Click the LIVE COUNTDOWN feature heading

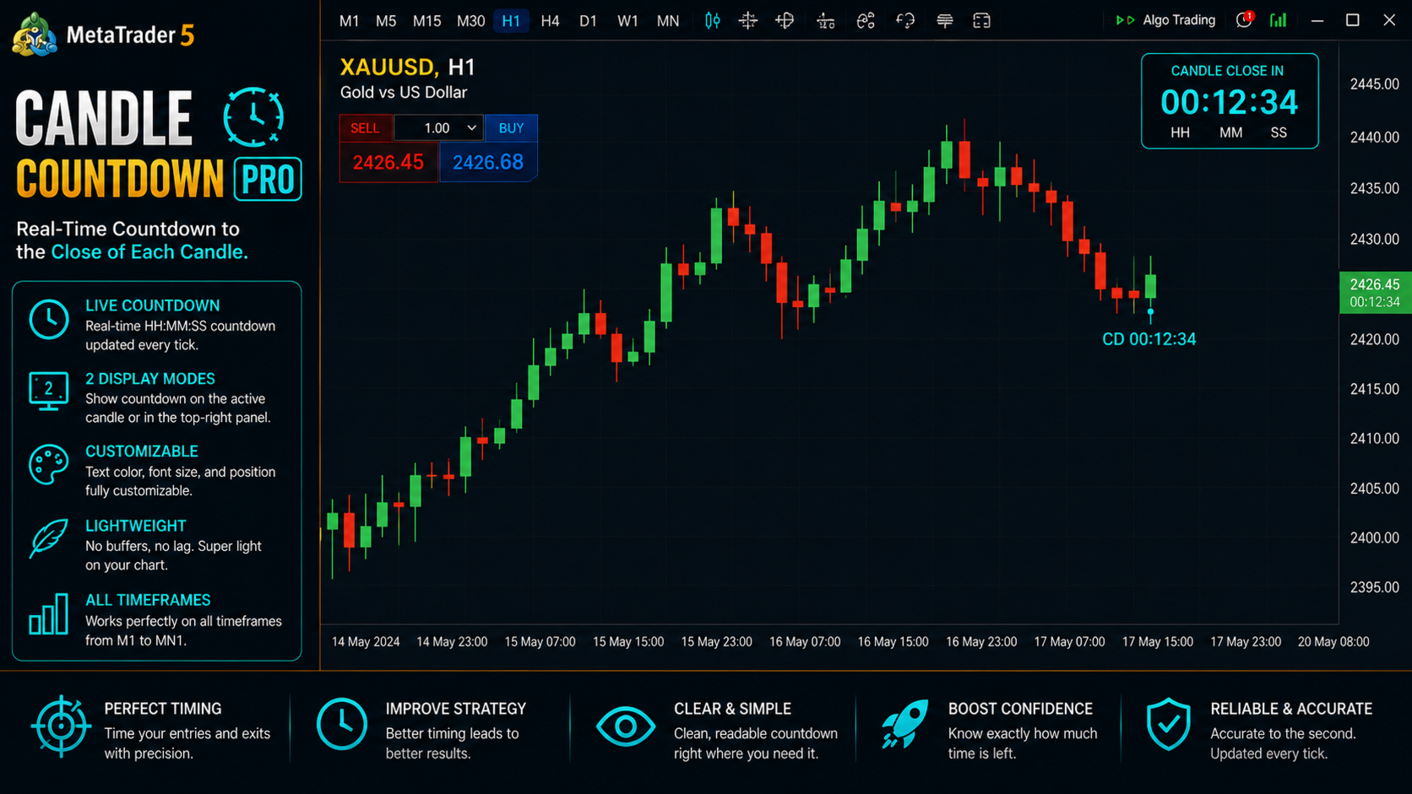tap(153, 305)
